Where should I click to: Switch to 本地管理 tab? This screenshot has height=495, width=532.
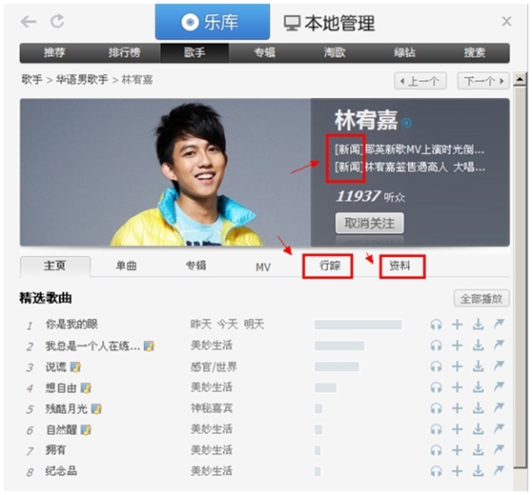pos(329,23)
